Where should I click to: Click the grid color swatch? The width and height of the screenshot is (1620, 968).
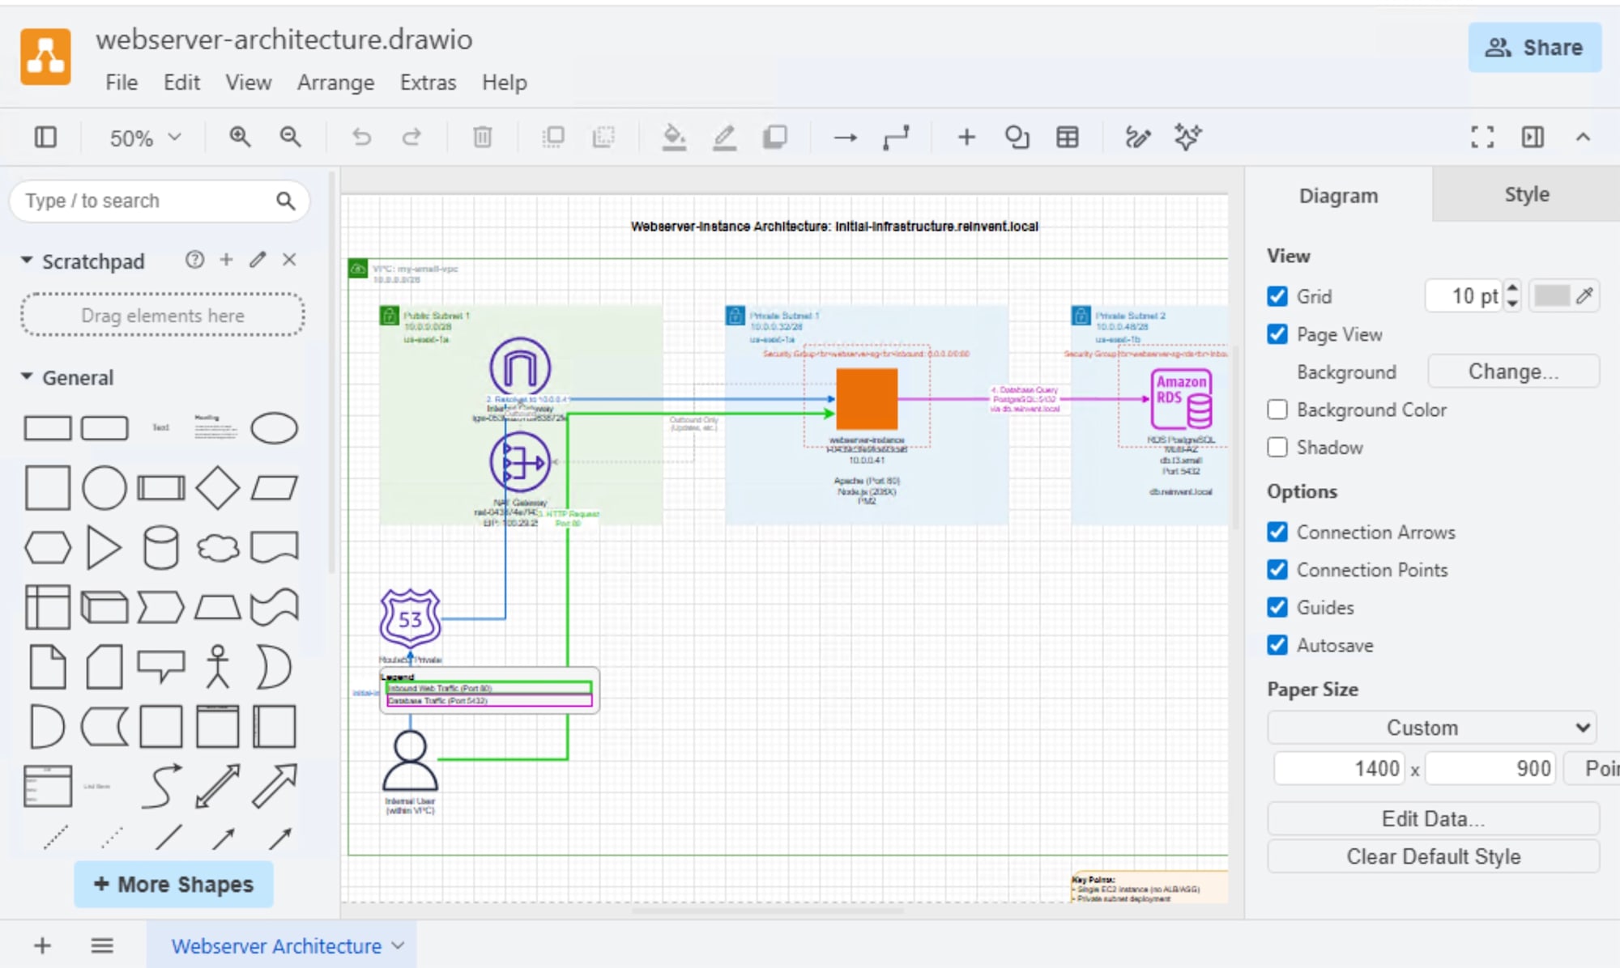(x=1551, y=296)
